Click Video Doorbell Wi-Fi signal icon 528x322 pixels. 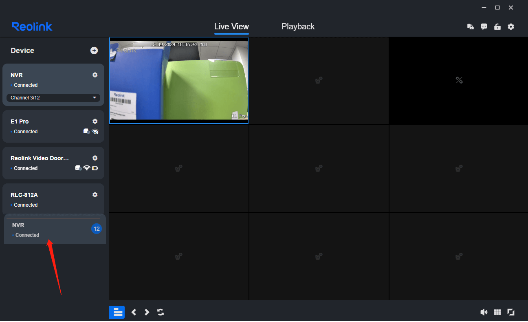pyautogui.click(x=86, y=168)
